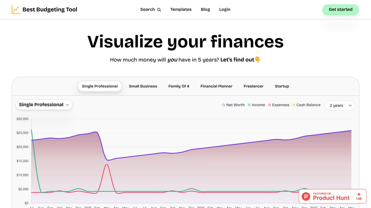Image resolution: width=371 pixels, height=208 pixels.
Task: Select the Financial Planner tab
Action: click(216, 86)
